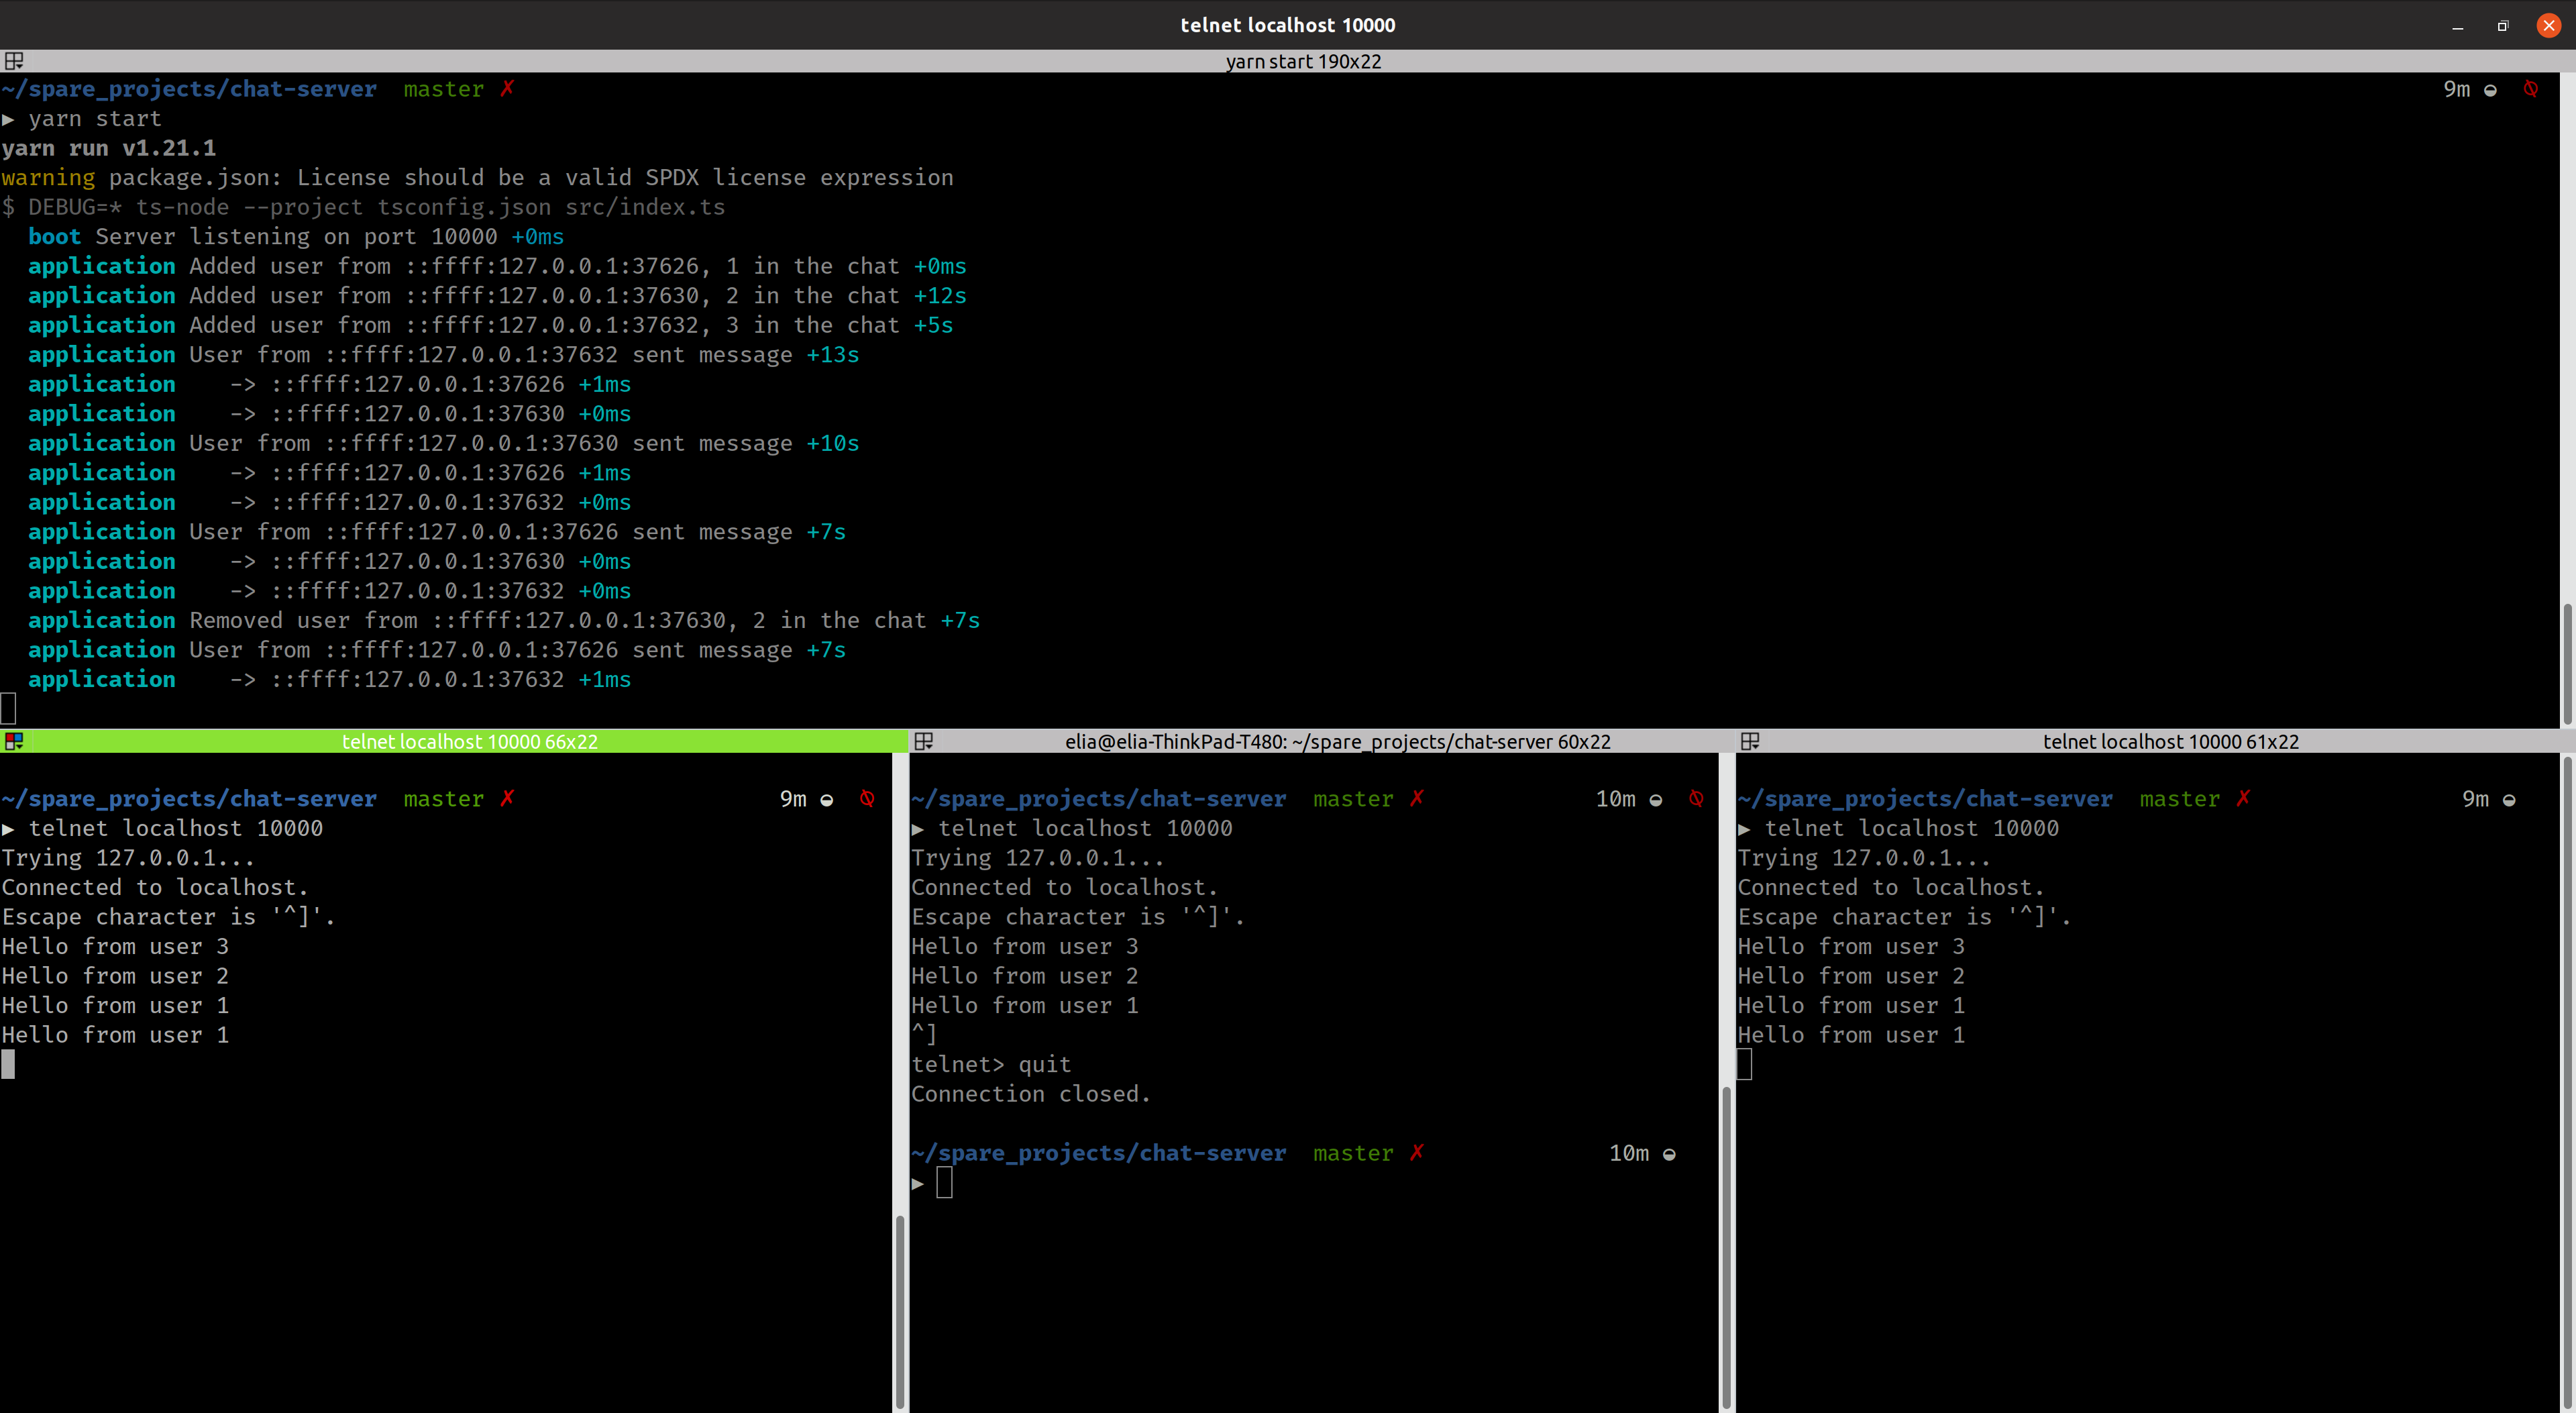Click the clock circle beside 10m in the middle pane
This screenshot has width=2576, height=1413.
coord(1655,799)
